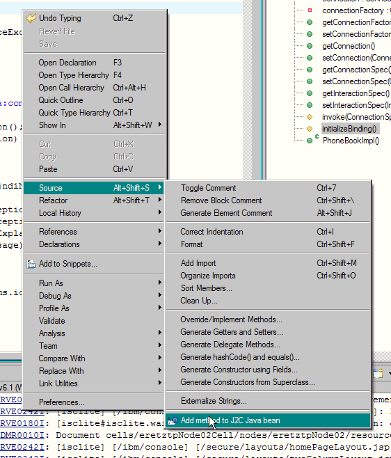
Task: Select Sort Members...
Action: [268, 288]
